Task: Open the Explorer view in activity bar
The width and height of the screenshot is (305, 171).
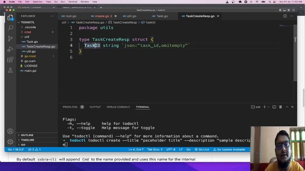Action: click(10, 18)
